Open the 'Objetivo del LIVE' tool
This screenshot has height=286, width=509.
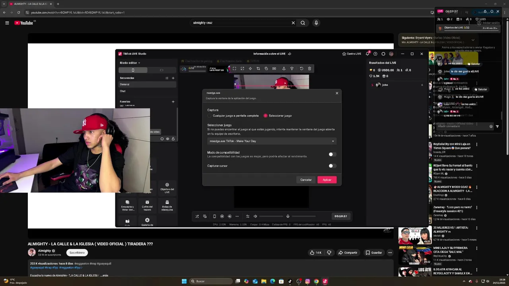coord(167,188)
